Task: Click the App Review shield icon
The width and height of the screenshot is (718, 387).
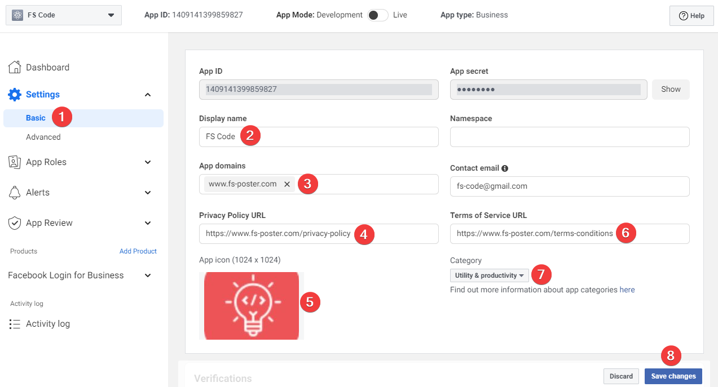Action: tap(15, 223)
